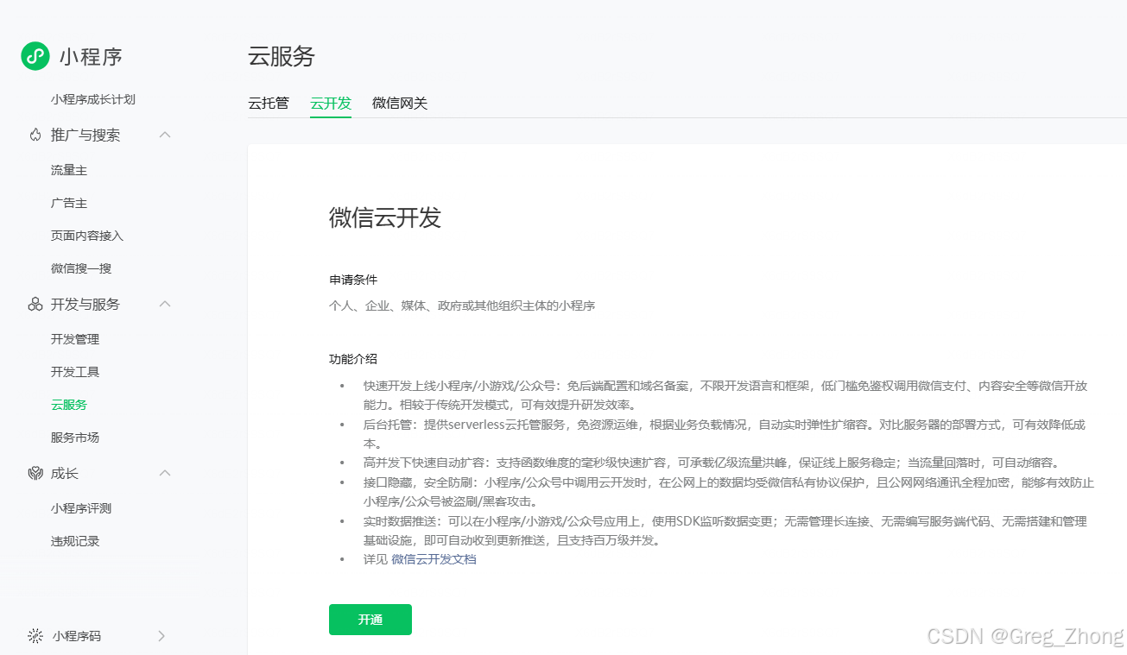
Task: Open 小程序成长计划 in sidebar
Action: coord(93,99)
